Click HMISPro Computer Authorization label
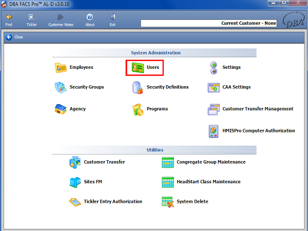This screenshot has height=231, width=308. coord(259,130)
